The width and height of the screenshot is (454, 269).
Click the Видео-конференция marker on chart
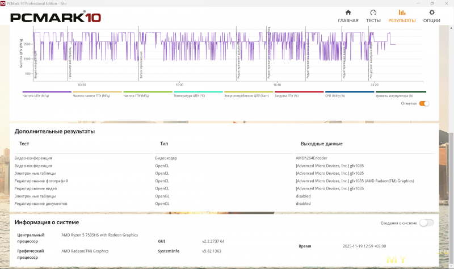[36, 67]
